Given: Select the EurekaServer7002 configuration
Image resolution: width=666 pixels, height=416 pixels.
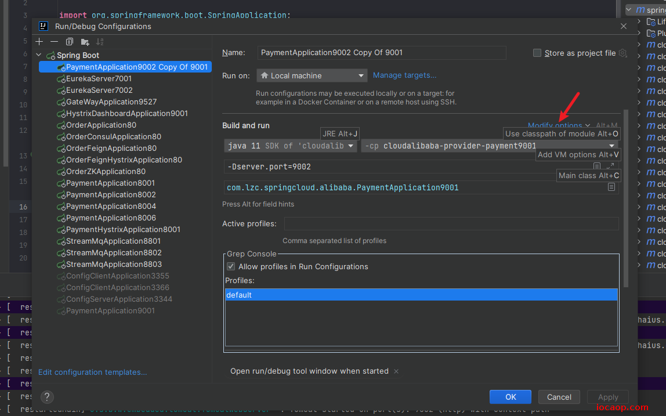Looking at the screenshot, I should point(99,90).
